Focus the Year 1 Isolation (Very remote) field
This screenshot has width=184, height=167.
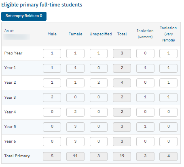pos(168,68)
